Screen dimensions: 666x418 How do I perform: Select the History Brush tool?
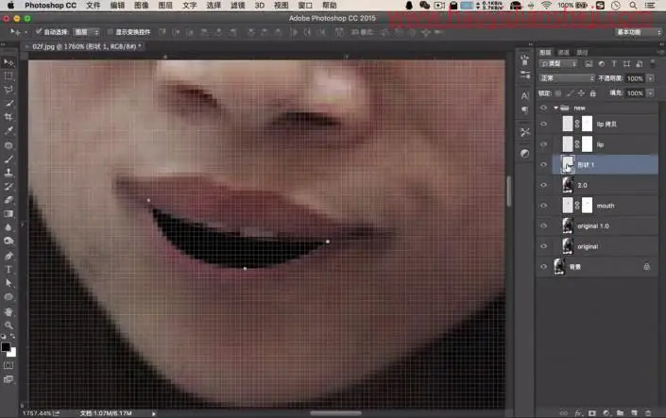coord(9,186)
